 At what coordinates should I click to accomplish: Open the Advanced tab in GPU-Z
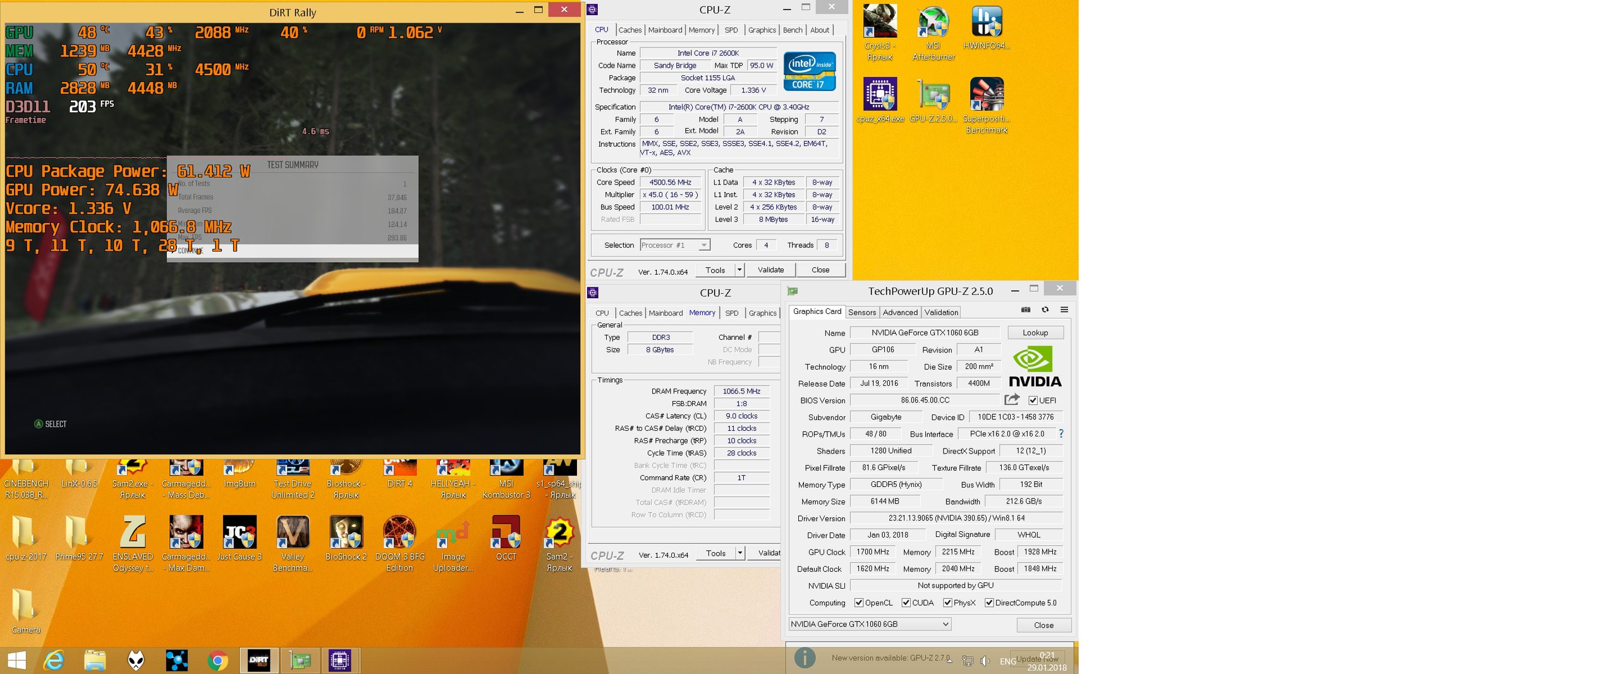[900, 312]
